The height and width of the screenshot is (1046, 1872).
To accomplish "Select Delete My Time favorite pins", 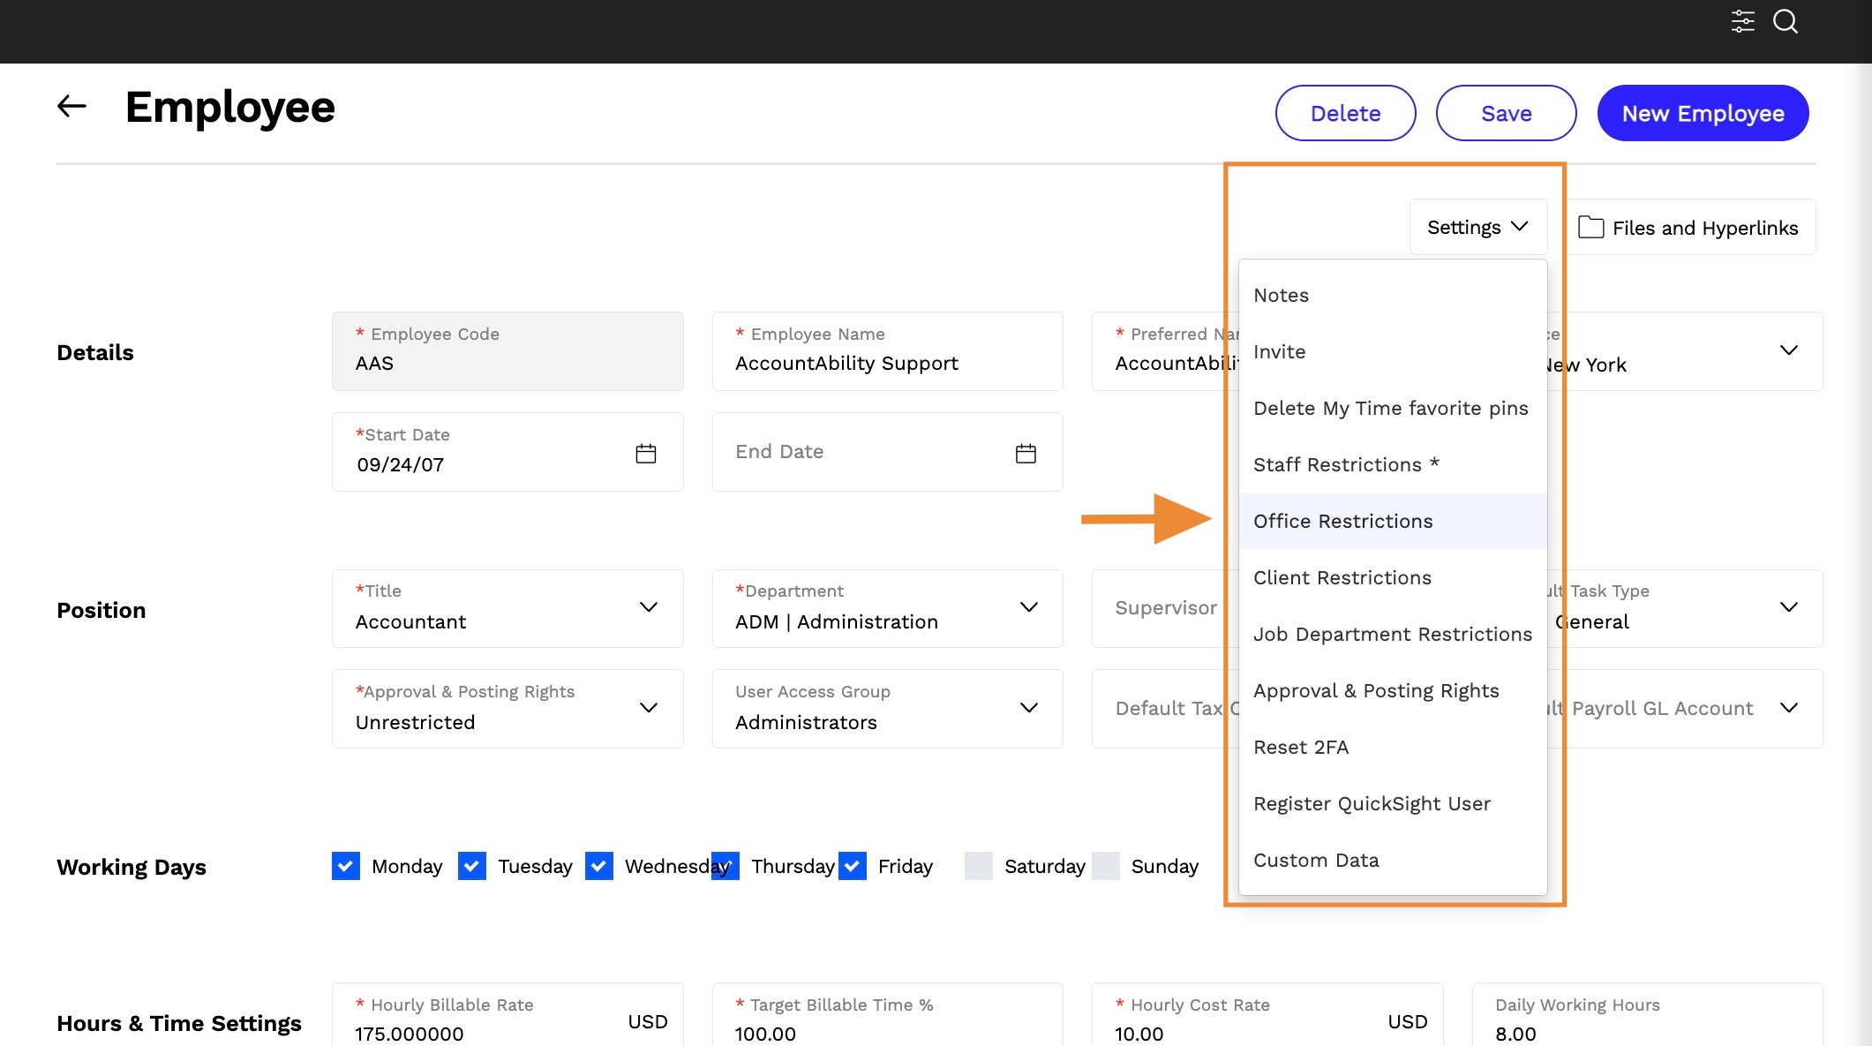I will (x=1393, y=408).
